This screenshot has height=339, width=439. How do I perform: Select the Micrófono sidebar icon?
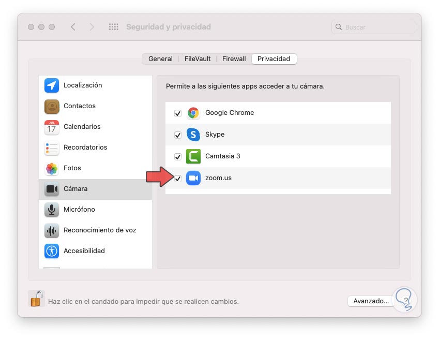pos(51,209)
